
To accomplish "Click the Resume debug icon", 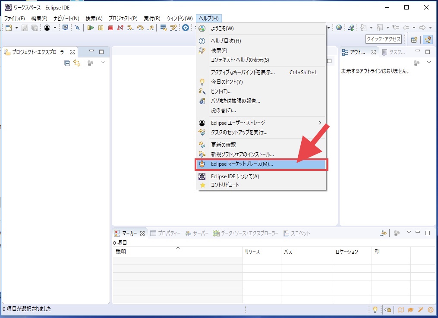I will tap(91, 28).
